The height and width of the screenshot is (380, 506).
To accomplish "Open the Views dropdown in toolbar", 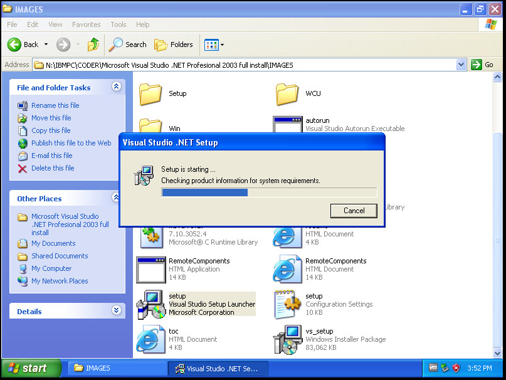I will point(214,45).
